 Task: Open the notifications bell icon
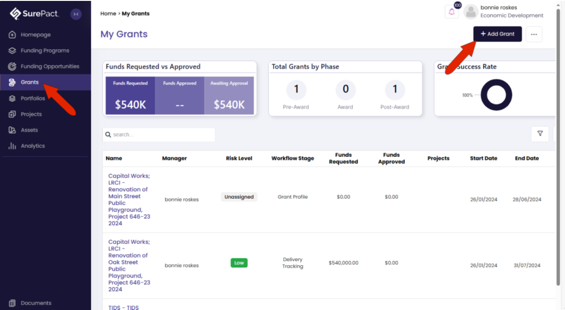(451, 12)
